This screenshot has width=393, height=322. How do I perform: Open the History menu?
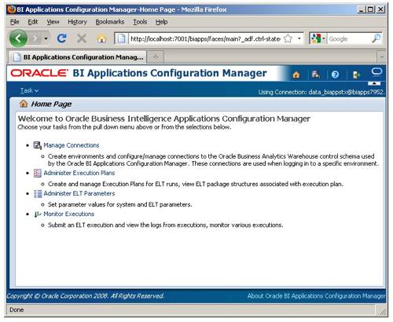pos(77,22)
